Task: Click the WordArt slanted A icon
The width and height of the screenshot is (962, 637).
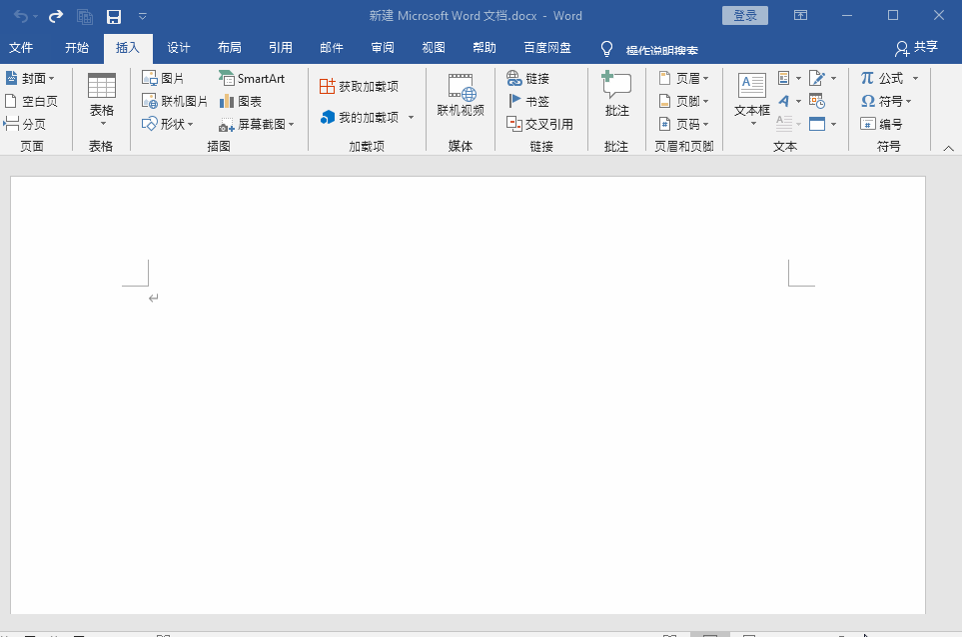Action: (784, 101)
